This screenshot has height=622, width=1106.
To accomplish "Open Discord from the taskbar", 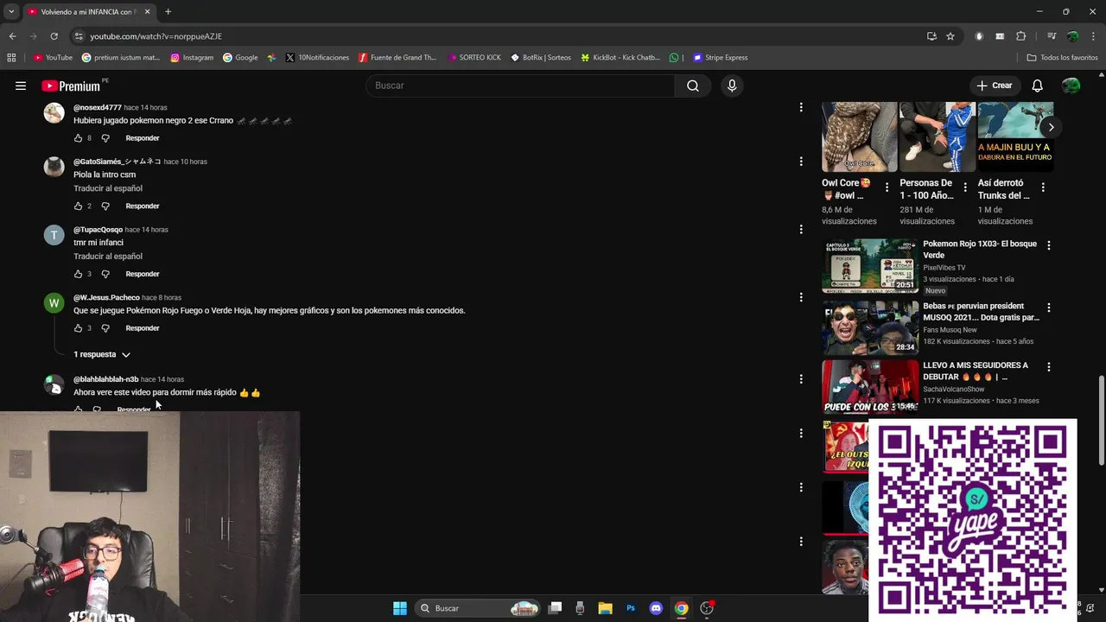I will coord(656,608).
